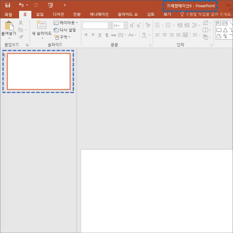
Task: Add a slide with 새 슬라이드 icon
Action: pyautogui.click(x=41, y=25)
